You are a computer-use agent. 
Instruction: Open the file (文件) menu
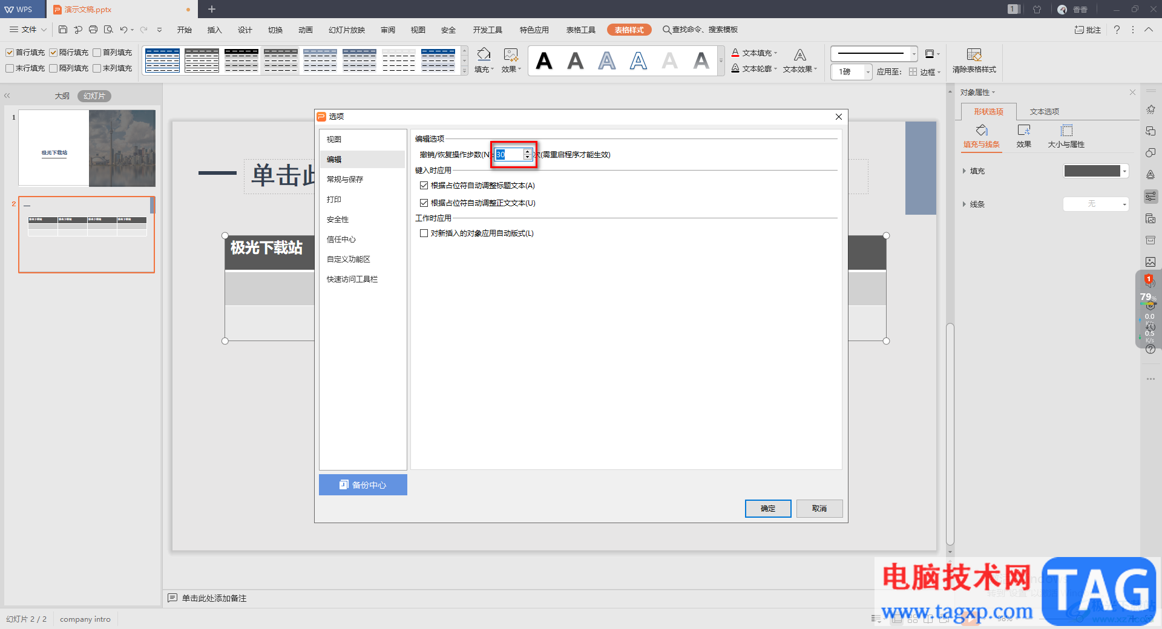pyautogui.click(x=28, y=30)
